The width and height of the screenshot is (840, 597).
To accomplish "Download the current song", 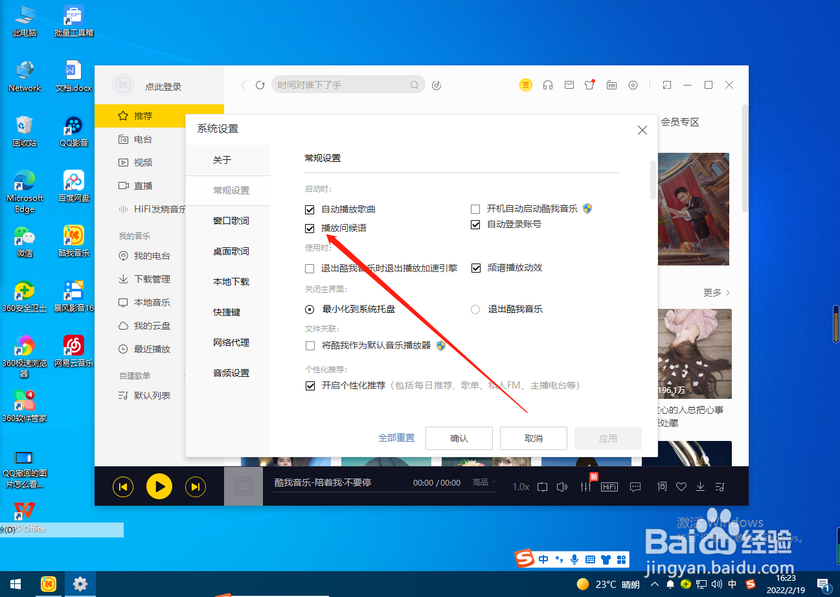I will [700, 486].
